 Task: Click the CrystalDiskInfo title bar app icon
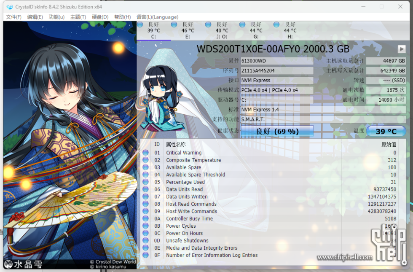[10, 7]
